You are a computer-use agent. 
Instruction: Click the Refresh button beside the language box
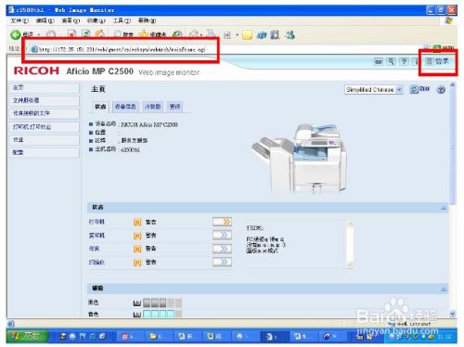(x=419, y=89)
